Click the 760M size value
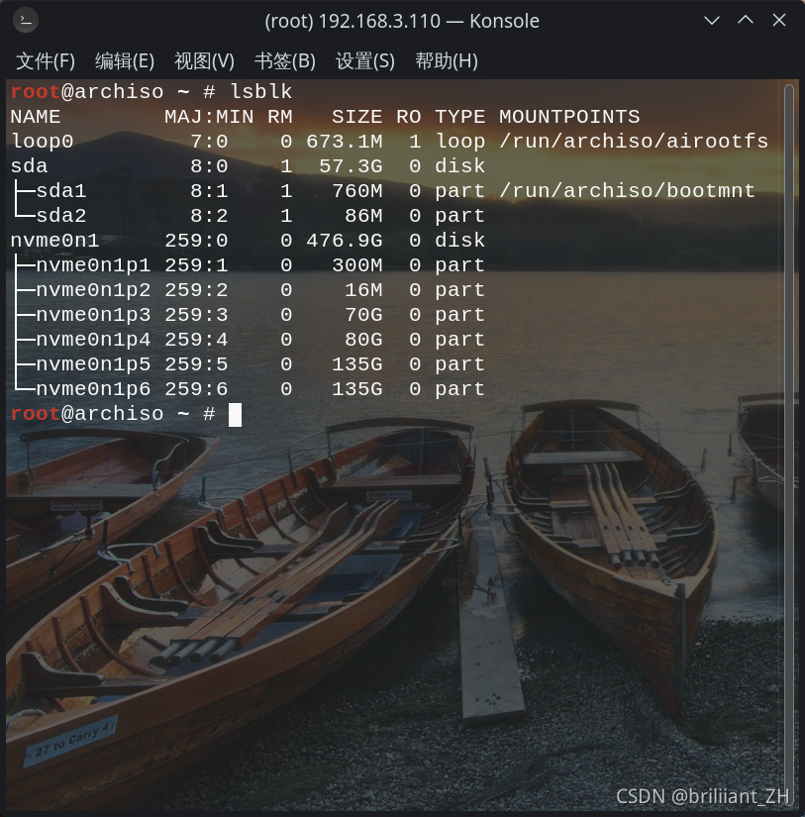The width and height of the screenshot is (805, 817). pos(357,191)
